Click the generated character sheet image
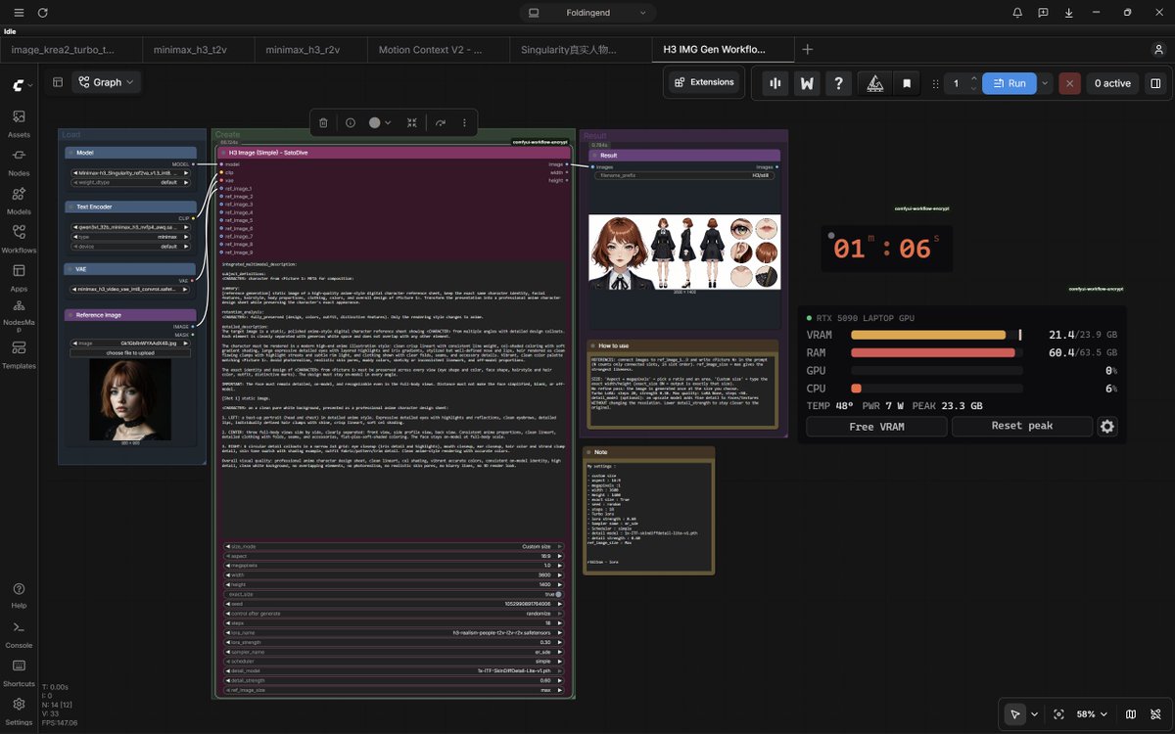Viewport: 1175px width, 734px height. (x=684, y=252)
